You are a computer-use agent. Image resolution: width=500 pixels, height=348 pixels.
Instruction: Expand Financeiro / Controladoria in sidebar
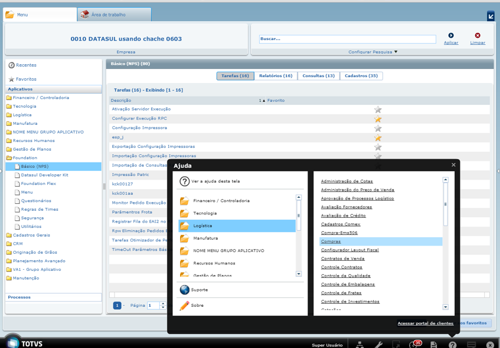(41, 98)
